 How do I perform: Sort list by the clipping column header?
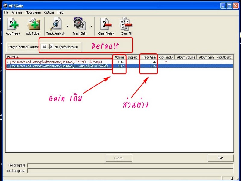pyautogui.click(x=133, y=57)
